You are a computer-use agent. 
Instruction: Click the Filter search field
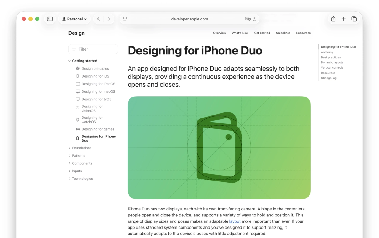93,49
